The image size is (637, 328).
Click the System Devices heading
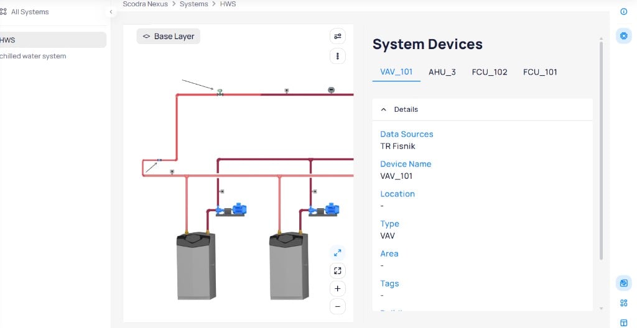(427, 44)
